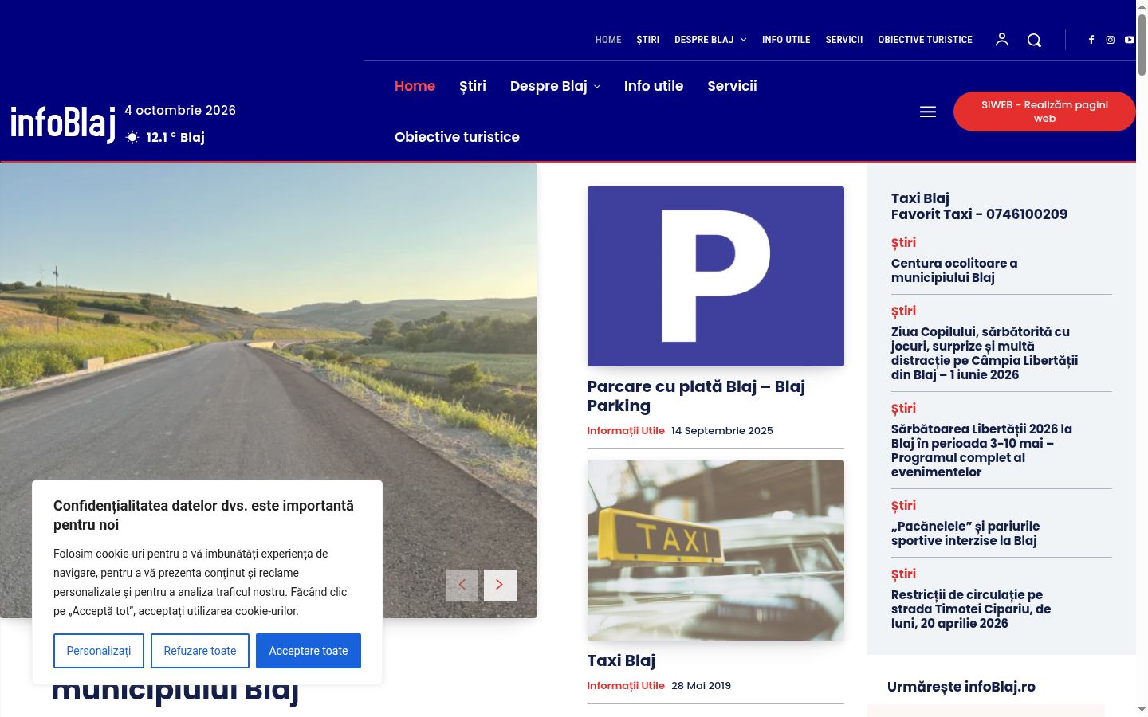The image size is (1148, 717).
Task: Visit the Instagram page icon
Action: click(1111, 40)
